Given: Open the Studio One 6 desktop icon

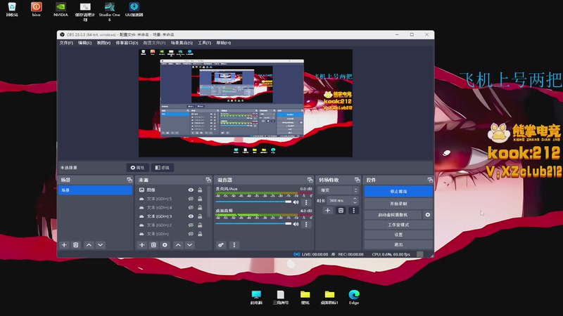Looking at the screenshot, I should click(x=110, y=11).
